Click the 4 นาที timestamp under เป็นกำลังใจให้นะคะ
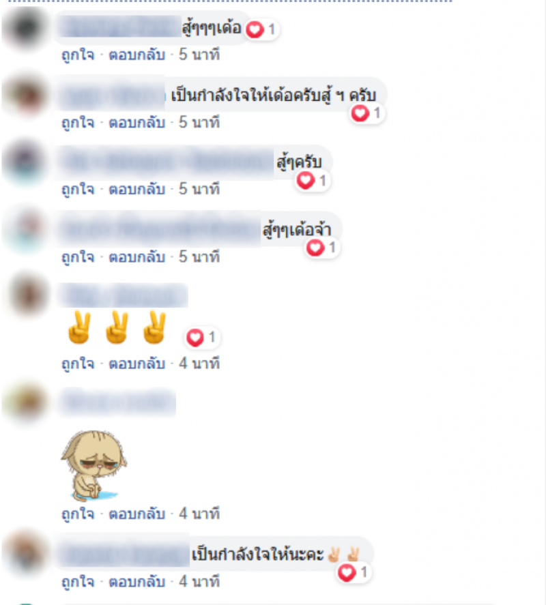Image resolution: width=546 pixels, height=605 pixels. (199, 581)
